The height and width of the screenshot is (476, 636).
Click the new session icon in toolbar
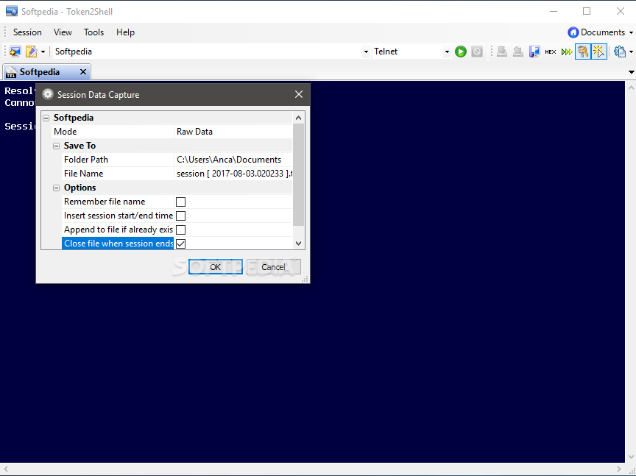tap(15, 51)
